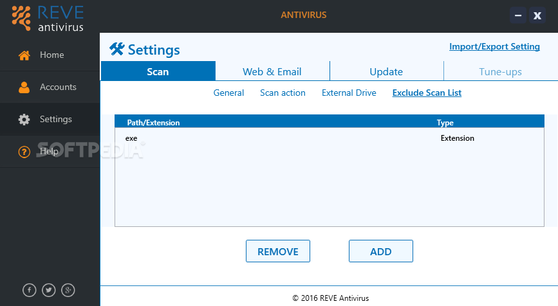Switch to the Web & Email tab
The image size is (558, 306).
272,71
